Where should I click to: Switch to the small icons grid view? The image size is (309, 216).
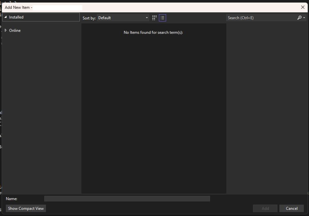154,18
